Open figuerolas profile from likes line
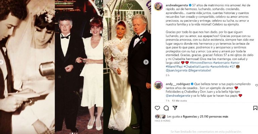The height and width of the screenshot is (134, 258). (x=190, y=117)
